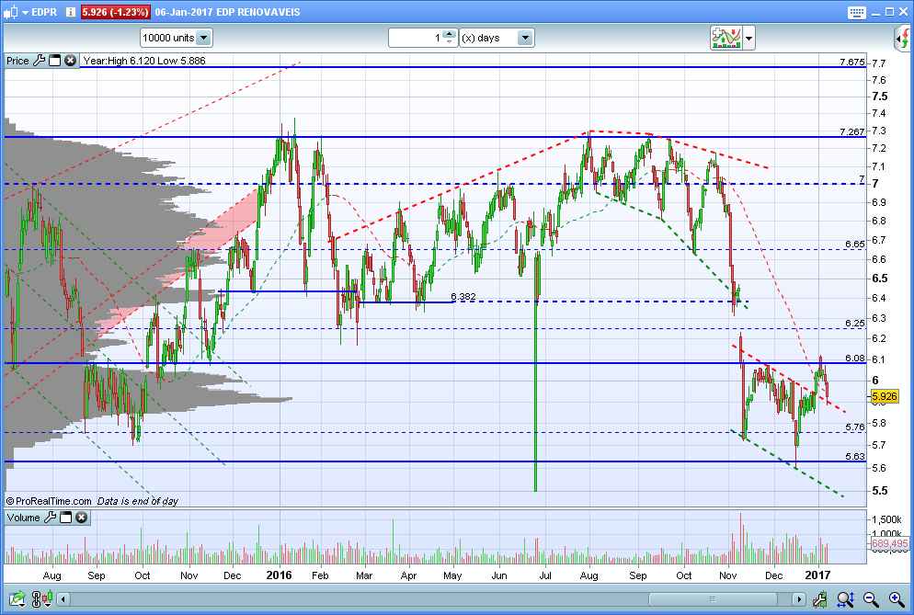Focus the timeframe number input field
The height and width of the screenshot is (615, 914).
point(417,38)
